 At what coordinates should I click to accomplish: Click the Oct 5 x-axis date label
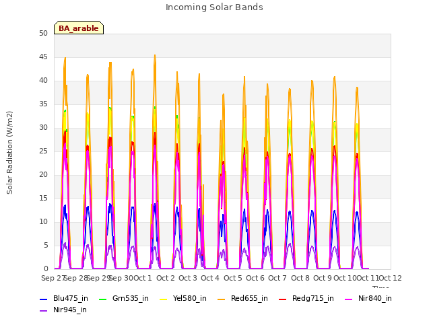pos(233,278)
